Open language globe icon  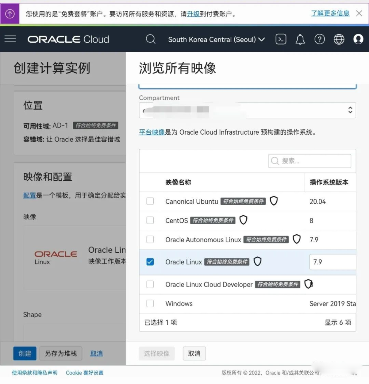(x=339, y=39)
